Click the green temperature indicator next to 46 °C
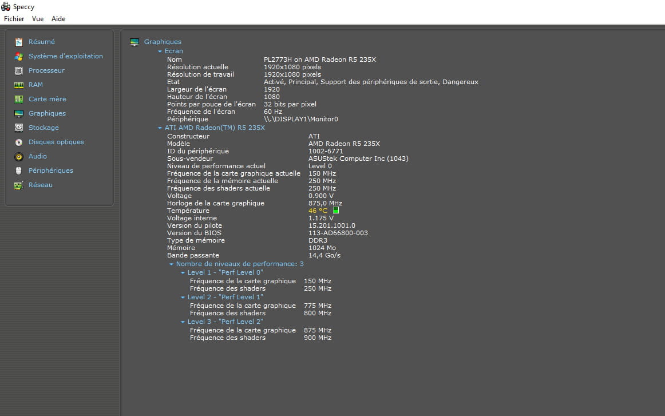This screenshot has width=665, height=416. (x=336, y=211)
